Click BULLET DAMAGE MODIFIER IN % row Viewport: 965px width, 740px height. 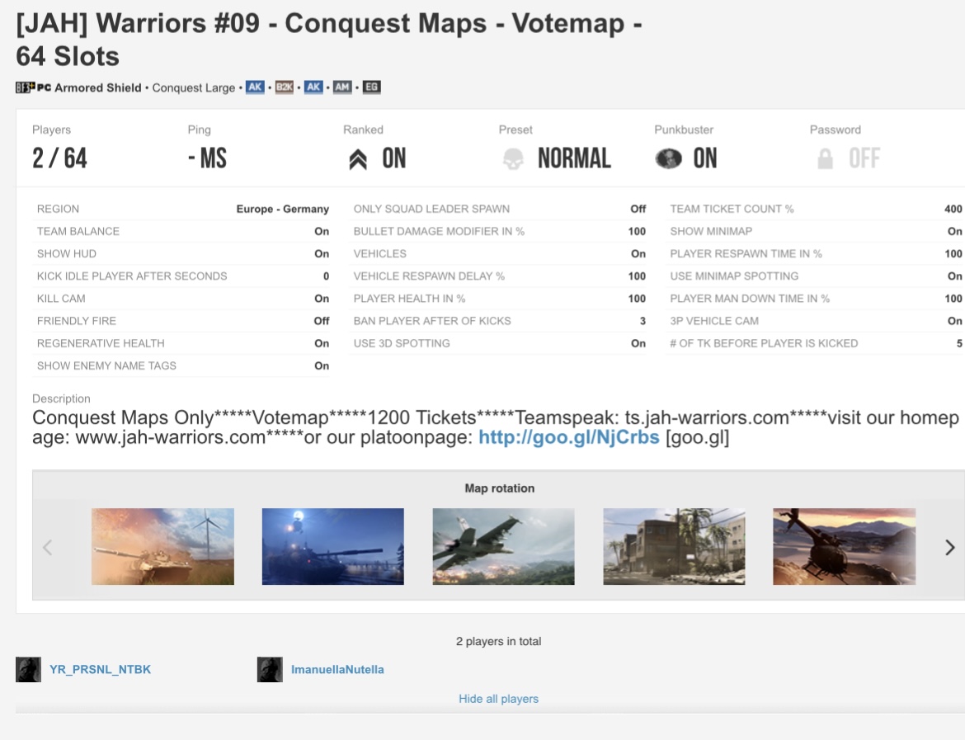499,232
